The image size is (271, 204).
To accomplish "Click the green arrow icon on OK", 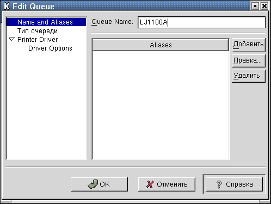I will pyautogui.click(x=93, y=184).
